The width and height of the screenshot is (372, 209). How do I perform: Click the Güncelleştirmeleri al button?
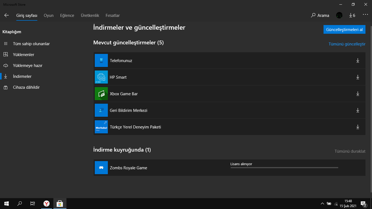(x=344, y=30)
